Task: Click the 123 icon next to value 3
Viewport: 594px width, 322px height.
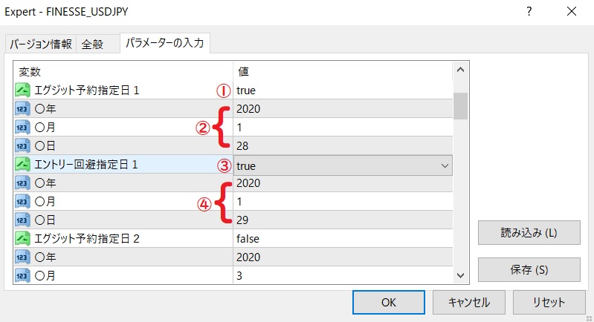Action: click(x=22, y=276)
